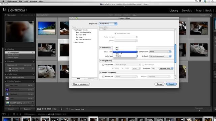Image resolution: width=216 pixels, height=121 pixels.
Task: Switch to Loupe view icon
Action: coord(44,109)
